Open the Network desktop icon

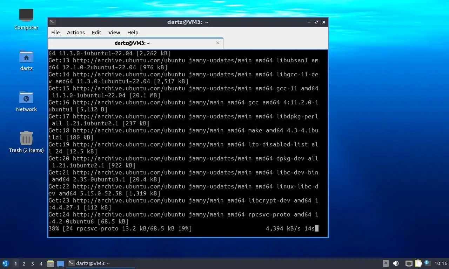coord(26,101)
